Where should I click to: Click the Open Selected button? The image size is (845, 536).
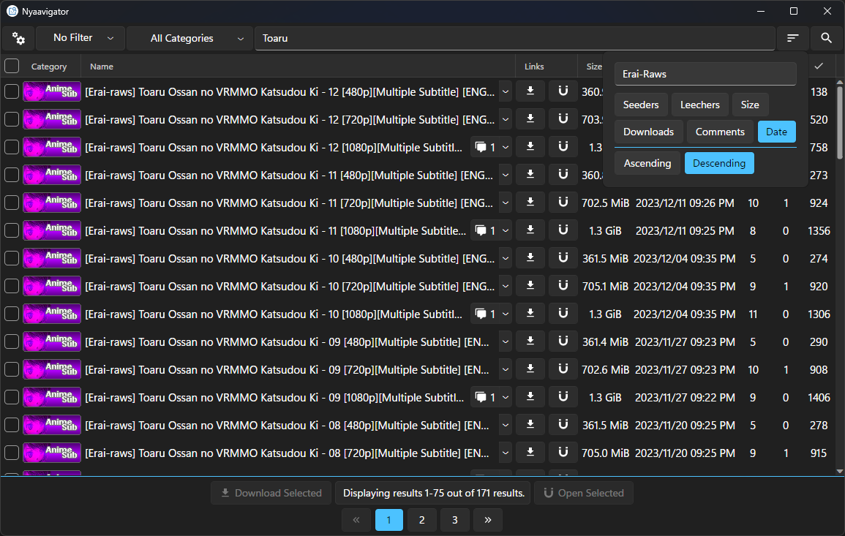[x=584, y=493]
